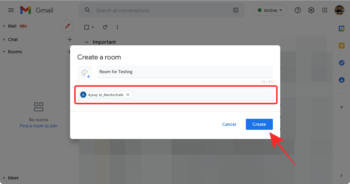Open Google Keep side panel
Viewport: 350px width, 184px height.
pyautogui.click(x=341, y=46)
